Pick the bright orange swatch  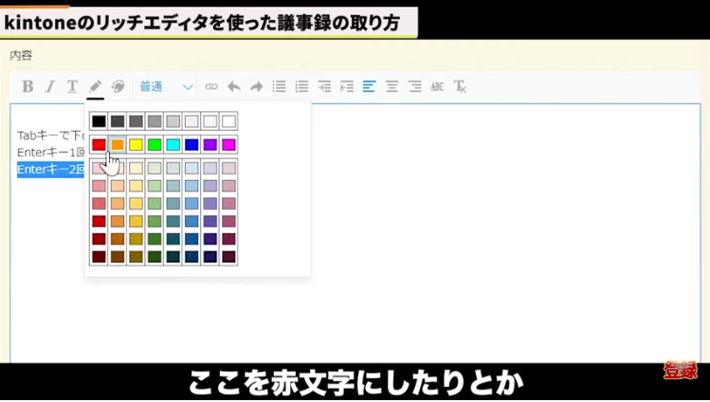pos(118,145)
